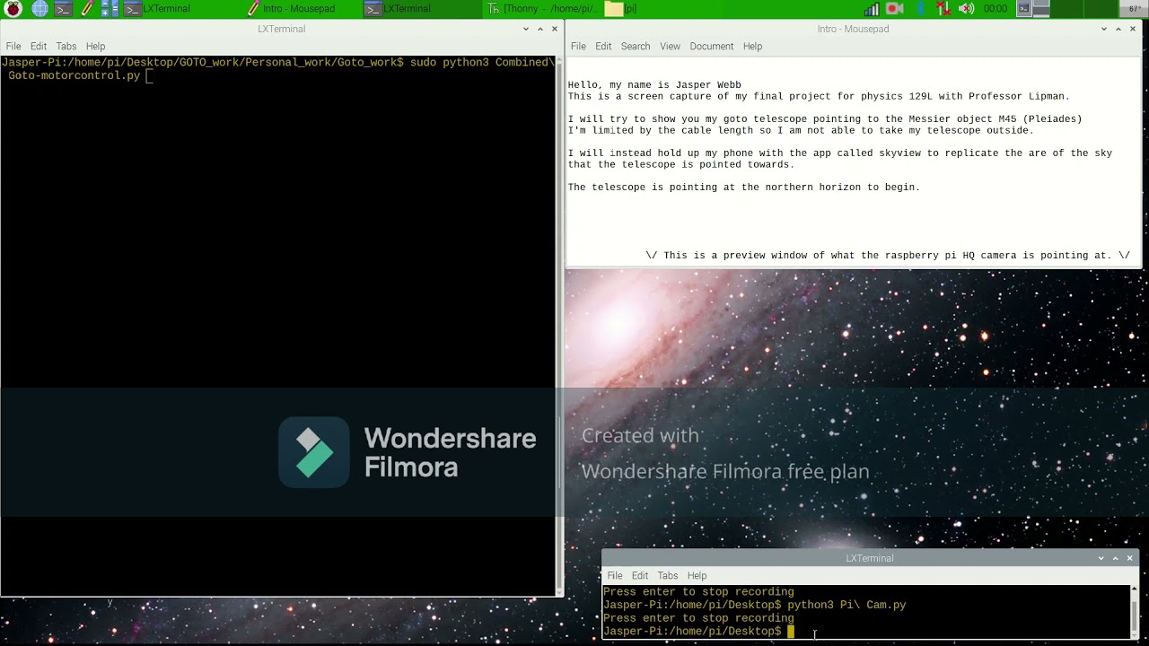Close the Goto-motorcontrol LXTerminal window
1149x646 pixels.
pyautogui.click(x=555, y=29)
